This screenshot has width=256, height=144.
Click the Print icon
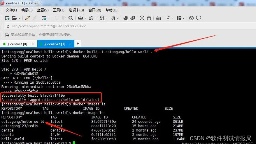[x=80, y=18]
